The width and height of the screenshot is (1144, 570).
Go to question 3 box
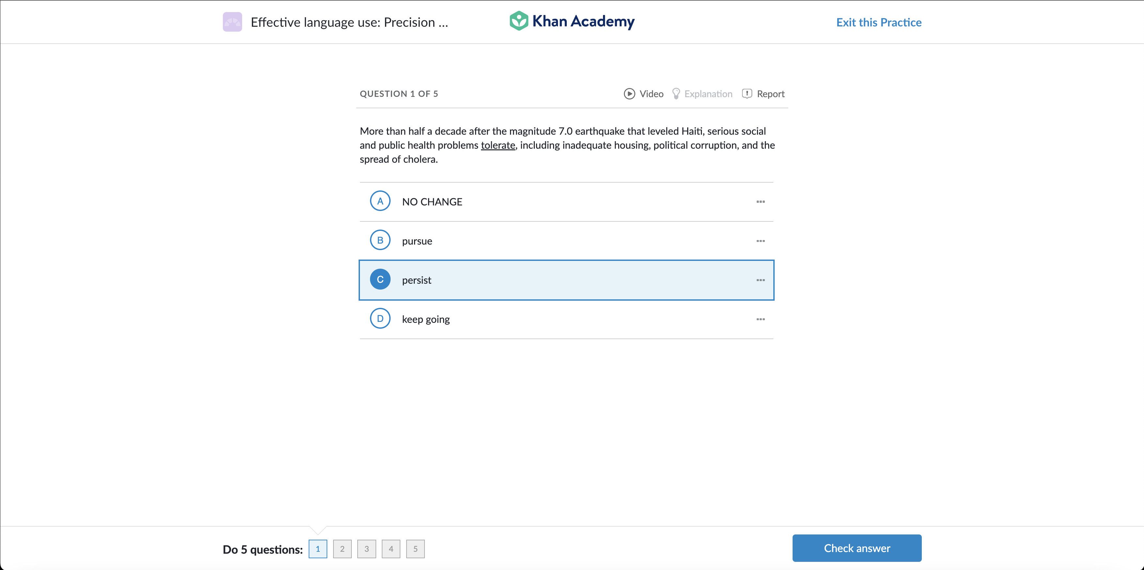[366, 549]
